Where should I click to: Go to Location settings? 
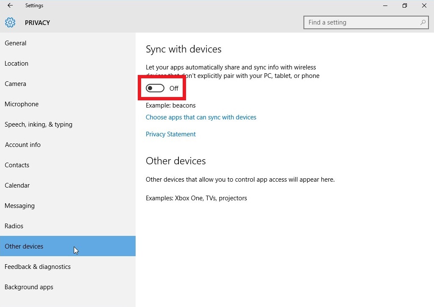coord(17,64)
